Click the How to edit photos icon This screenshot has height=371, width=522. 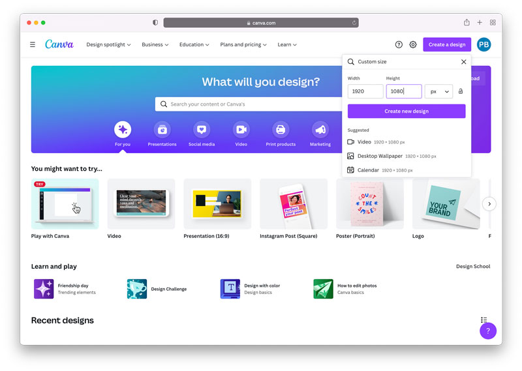pyautogui.click(x=323, y=289)
